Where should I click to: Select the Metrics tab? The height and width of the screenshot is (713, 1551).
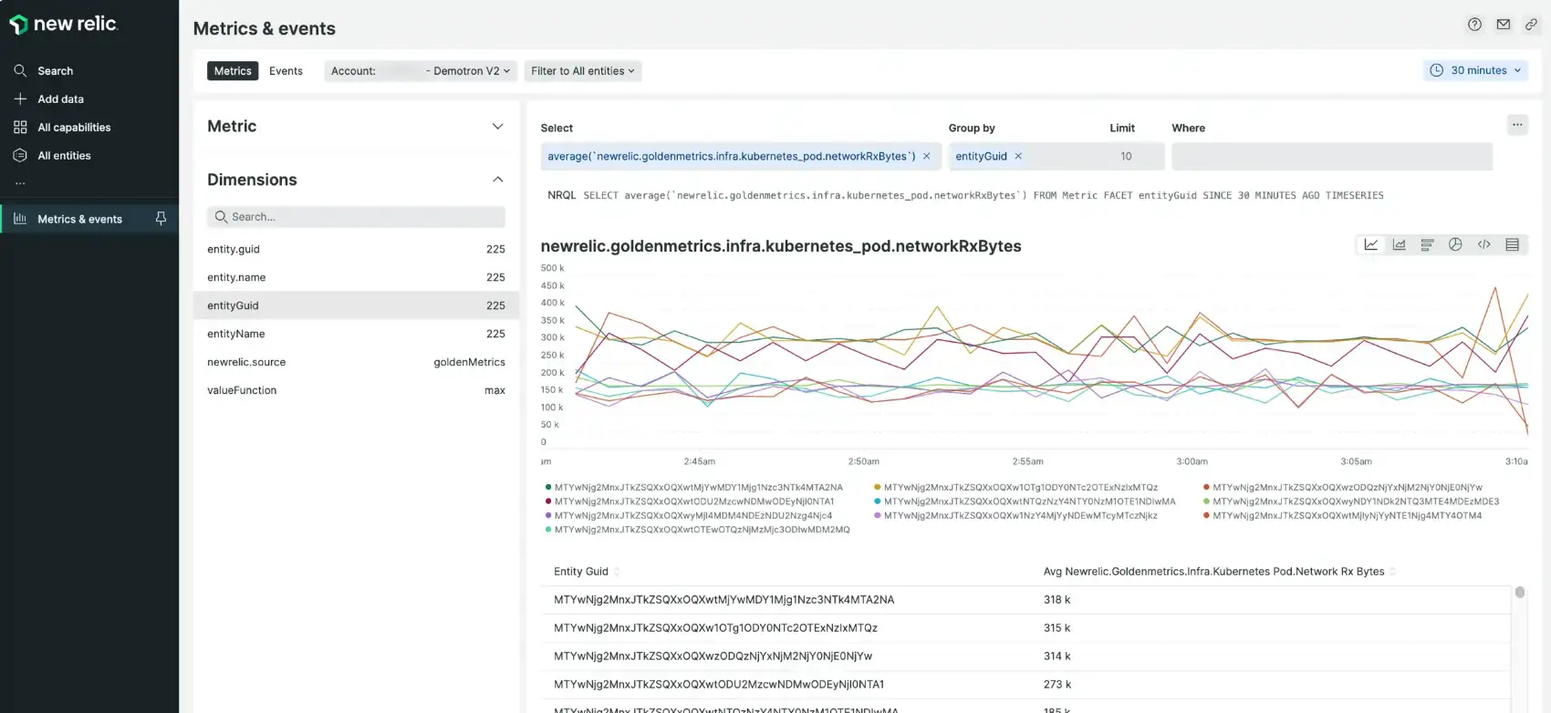tap(233, 71)
